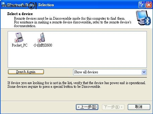This screenshot has width=153, height=114.
Task: Expand device filter via dropdown arrow
Action: click(144, 72)
